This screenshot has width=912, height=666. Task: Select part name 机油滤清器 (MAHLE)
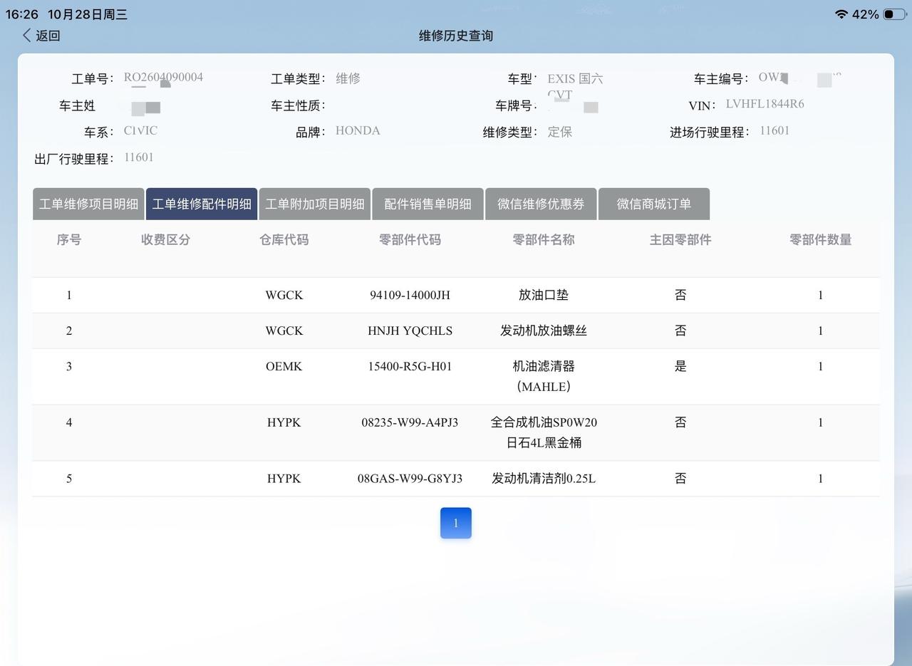click(544, 376)
